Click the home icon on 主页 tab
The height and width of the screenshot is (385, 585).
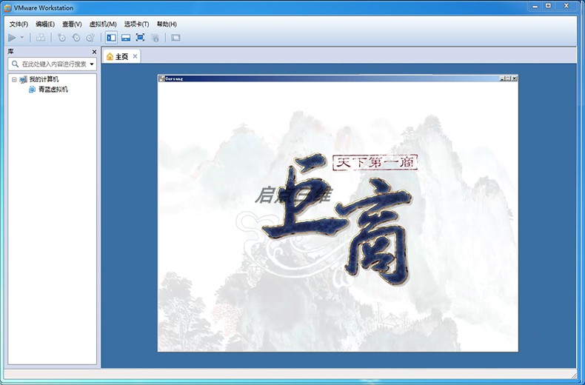tap(110, 57)
